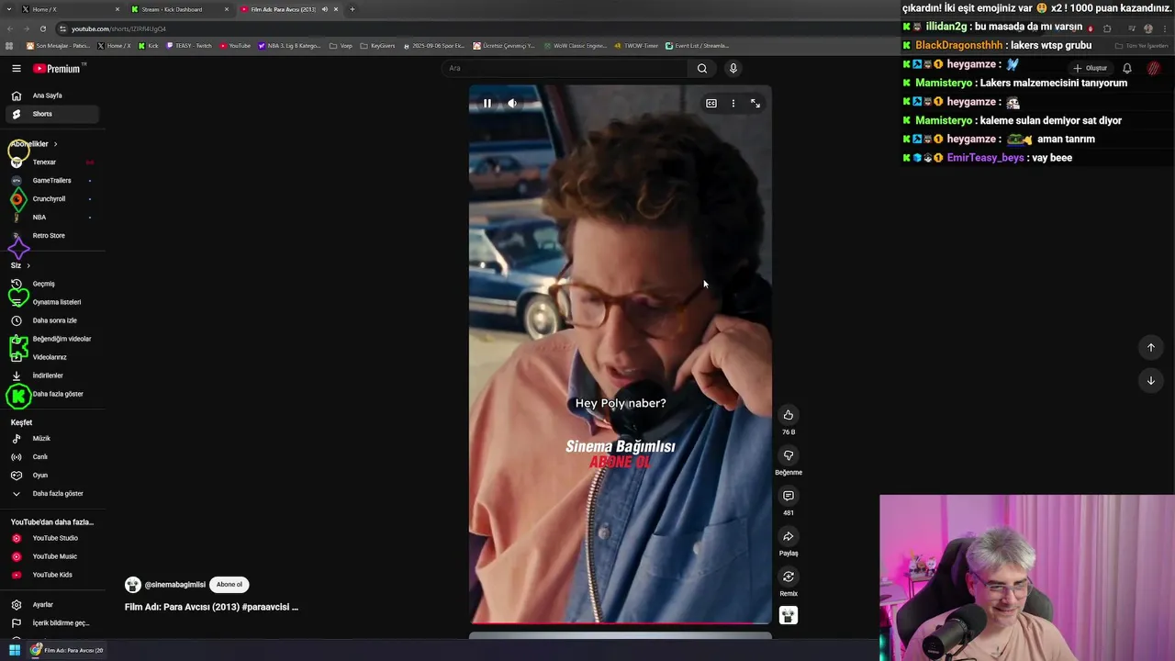The width and height of the screenshot is (1175, 661).
Task: Open YouTube notifications bell
Action: click(x=1127, y=68)
